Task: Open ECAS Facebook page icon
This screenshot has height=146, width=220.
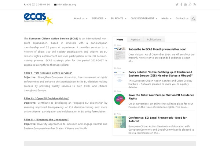Action: [x=181, y=4]
